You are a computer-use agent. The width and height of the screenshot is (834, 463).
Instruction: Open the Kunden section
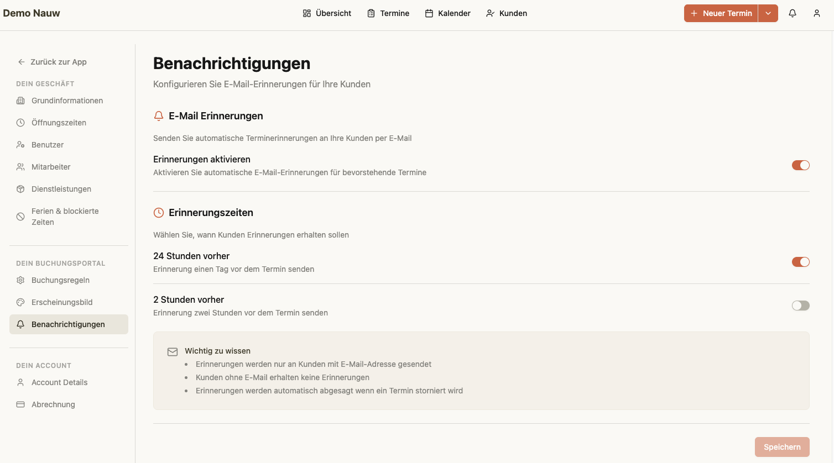(x=507, y=13)
